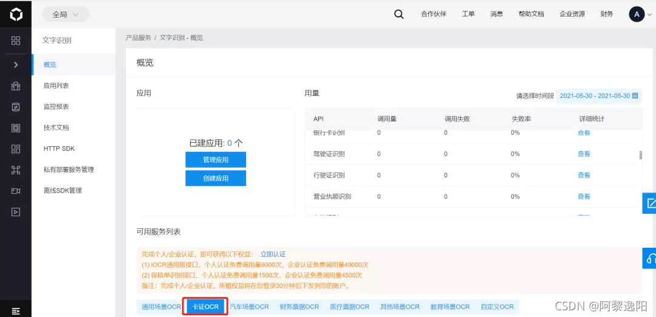Viewport: 656px width, 317px height.
Task: Open 工单 in top navigation
Action: (468, 14)
